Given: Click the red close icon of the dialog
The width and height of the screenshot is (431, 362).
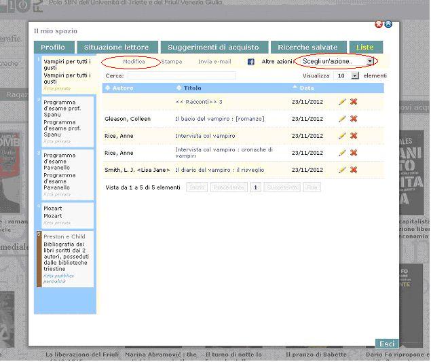Looking at the screenshot, I should click(x=379, y=24).
